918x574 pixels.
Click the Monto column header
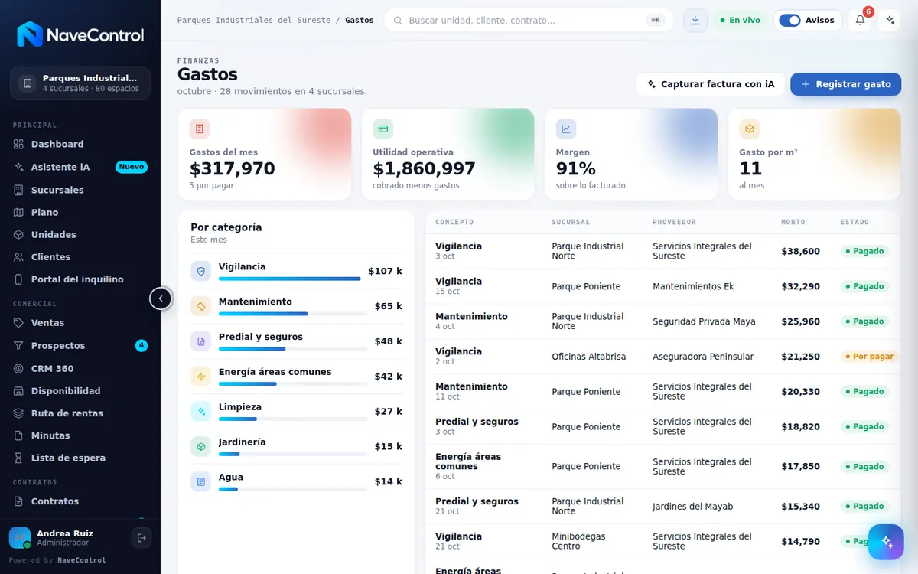click(793, 222)
